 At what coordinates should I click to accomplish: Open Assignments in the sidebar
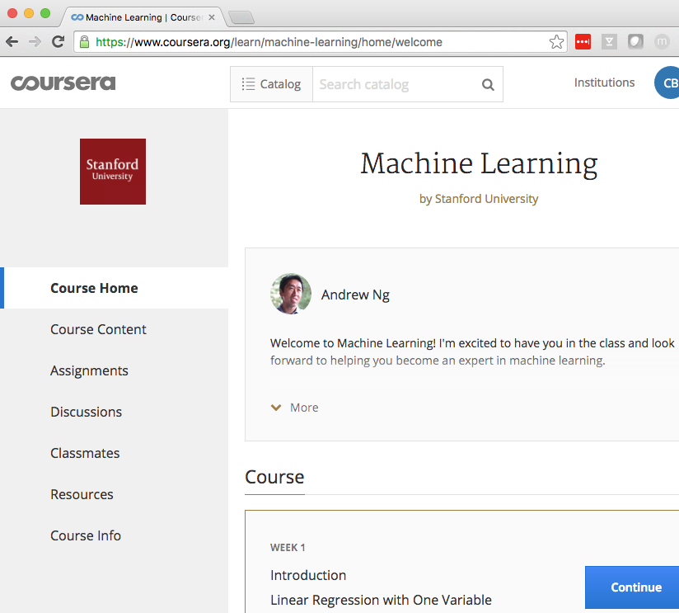[x=89, y=370]
